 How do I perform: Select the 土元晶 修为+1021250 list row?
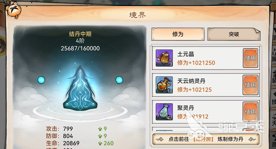click(x=206, y=58)
